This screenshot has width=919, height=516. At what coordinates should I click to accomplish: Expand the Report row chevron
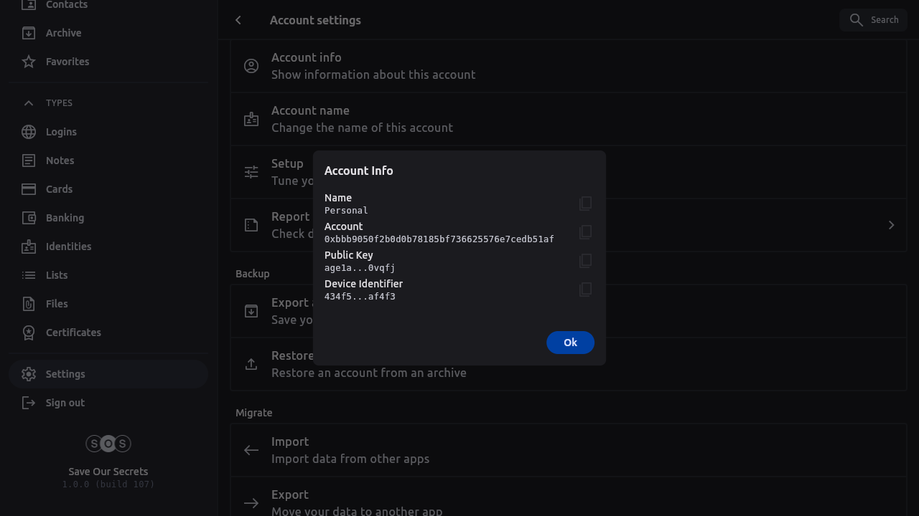(x=891, y=225)
